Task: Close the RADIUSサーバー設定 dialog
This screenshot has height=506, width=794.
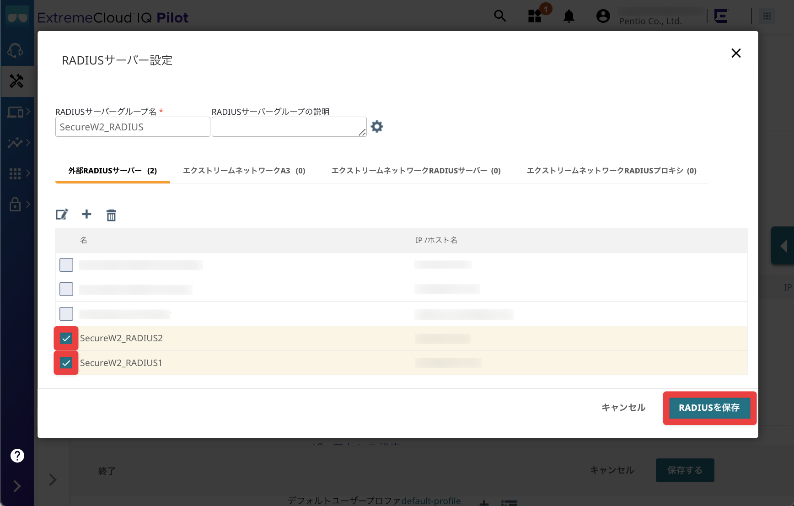Action: 736,53
